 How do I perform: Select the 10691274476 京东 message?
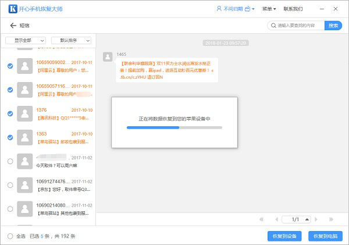(x=10, y=185)
